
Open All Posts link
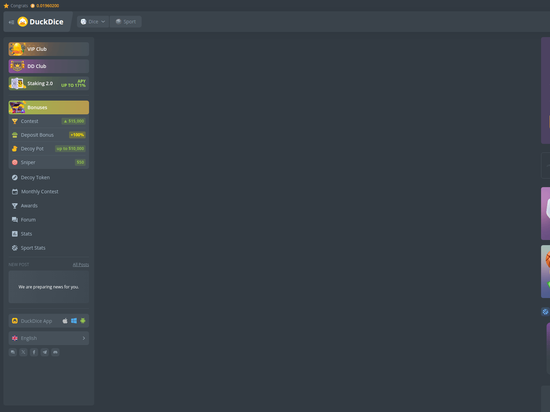point(81,265)
